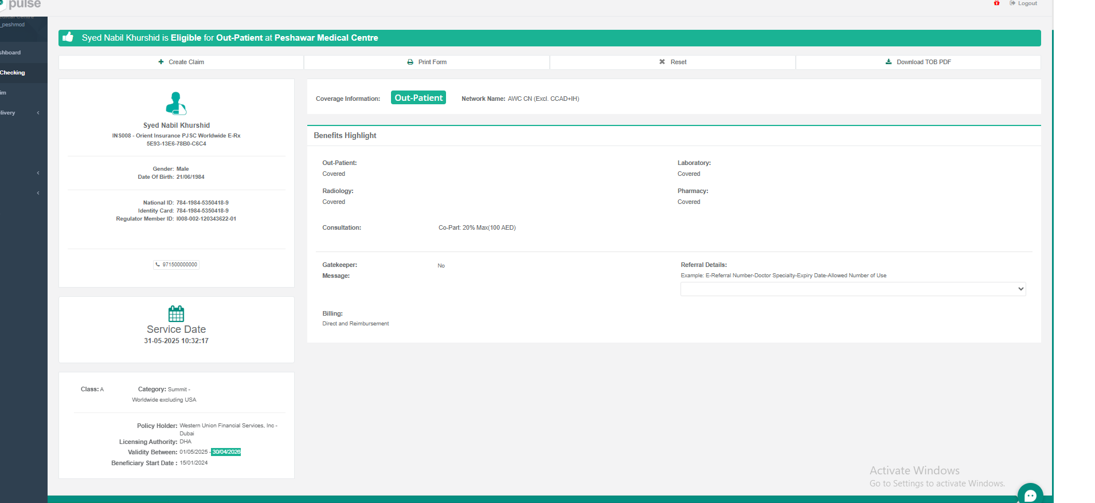
Task: Click the X icon beside Reset
Action: pos(662,62)
